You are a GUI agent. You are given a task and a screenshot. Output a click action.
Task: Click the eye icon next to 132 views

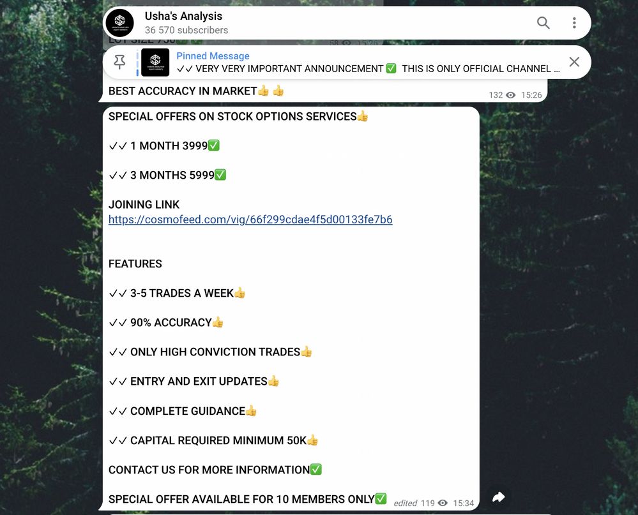[x=511, y=95]
